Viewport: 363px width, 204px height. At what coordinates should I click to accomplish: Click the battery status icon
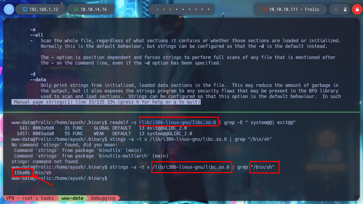(x=345, y=10)
